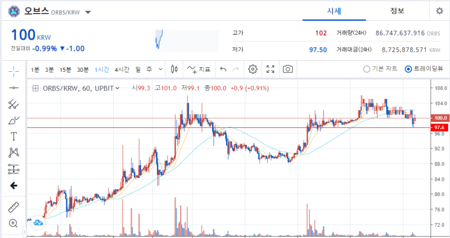
Task: Select the ruler measure tool
Action: [13, 207]
